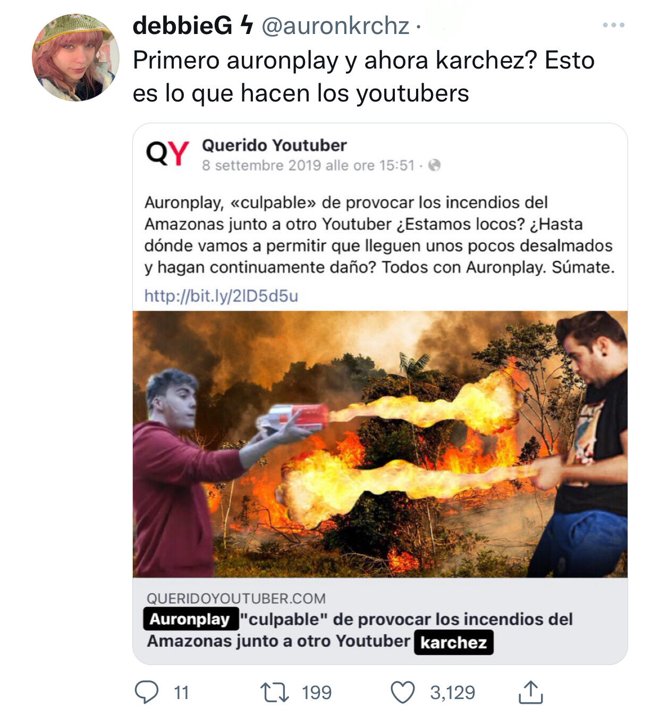Open the QY Querido Youtuber logo
The width and height of the screenshot is (660, 724).
pos(167,154)
